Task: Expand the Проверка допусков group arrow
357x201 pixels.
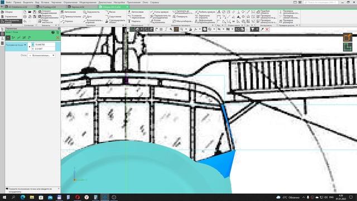Action: (x=297, y=25)
